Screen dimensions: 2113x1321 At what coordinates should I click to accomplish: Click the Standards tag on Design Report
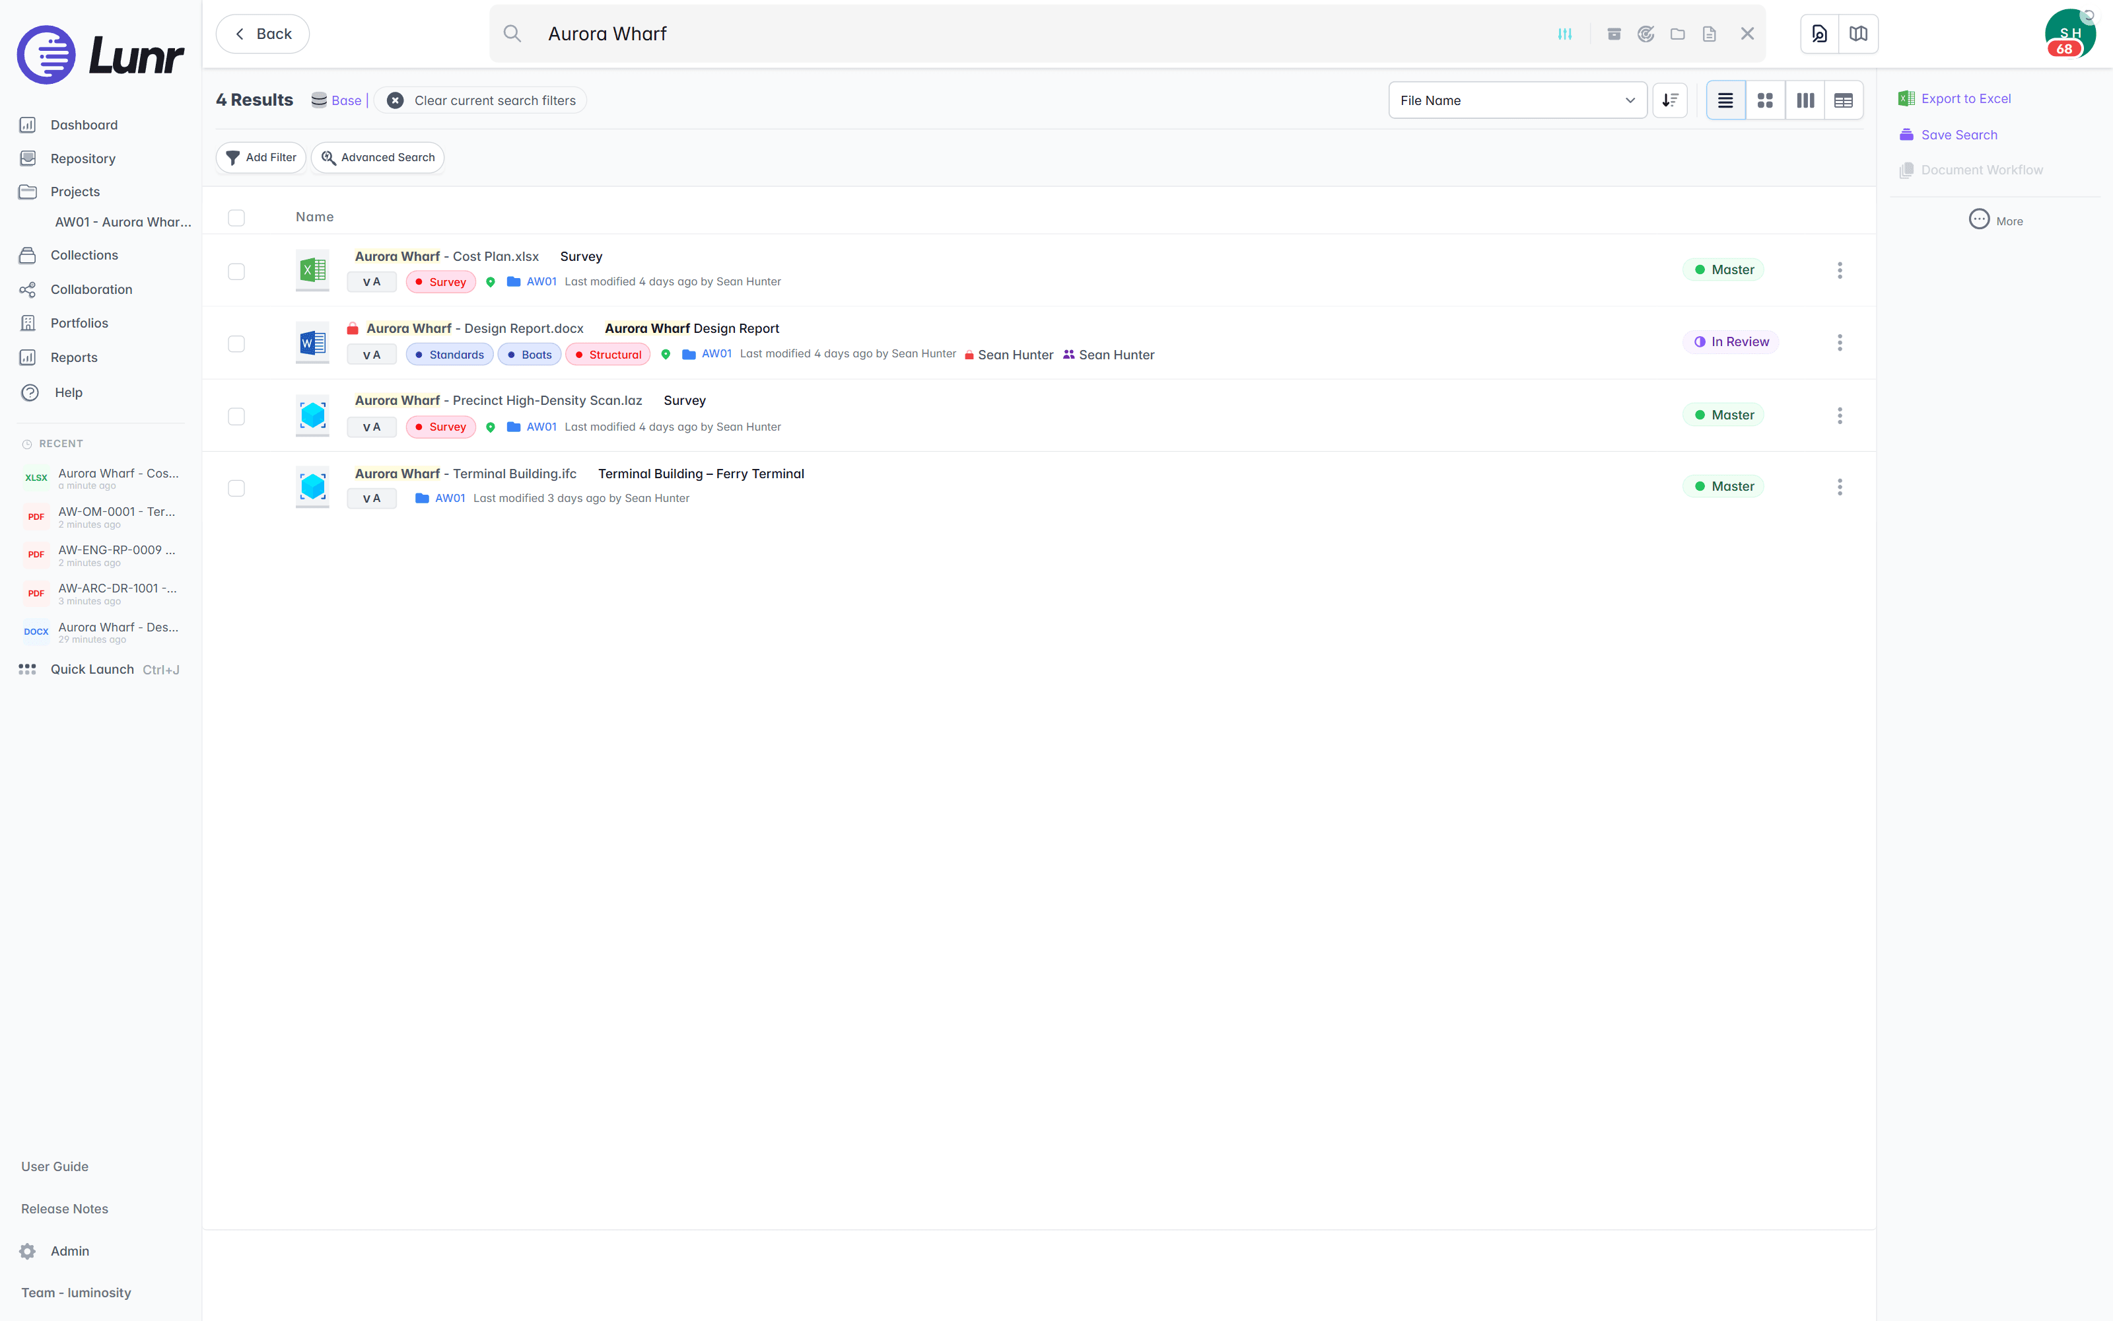tap(450, 355)
